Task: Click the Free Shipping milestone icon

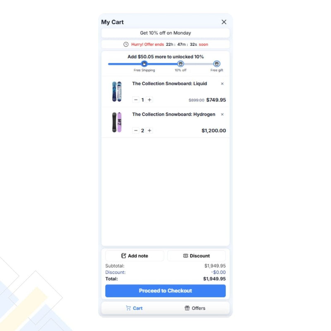Action: click(x=144, y=64)
